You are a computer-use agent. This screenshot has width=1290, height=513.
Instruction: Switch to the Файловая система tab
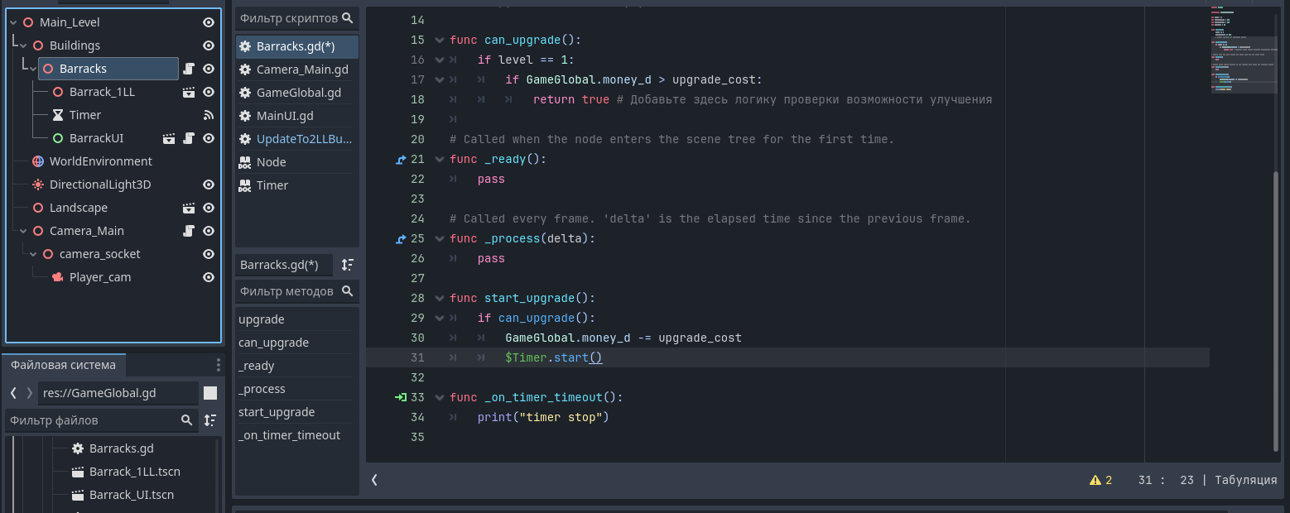coord(63,365)
